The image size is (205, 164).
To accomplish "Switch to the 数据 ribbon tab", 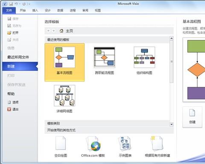I will pos(60,10).
